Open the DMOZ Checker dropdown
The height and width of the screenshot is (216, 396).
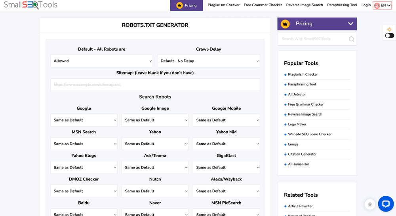click(84, 191)
